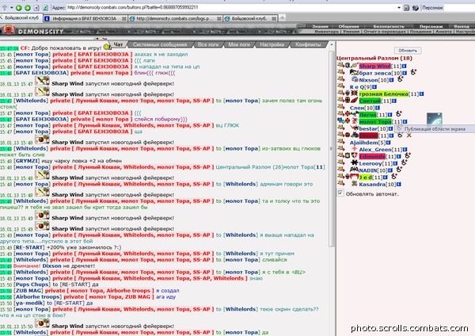Viewport: 475px width, 336px height.
Task: Go back using green browser arrow
Action: click(19, 8)
